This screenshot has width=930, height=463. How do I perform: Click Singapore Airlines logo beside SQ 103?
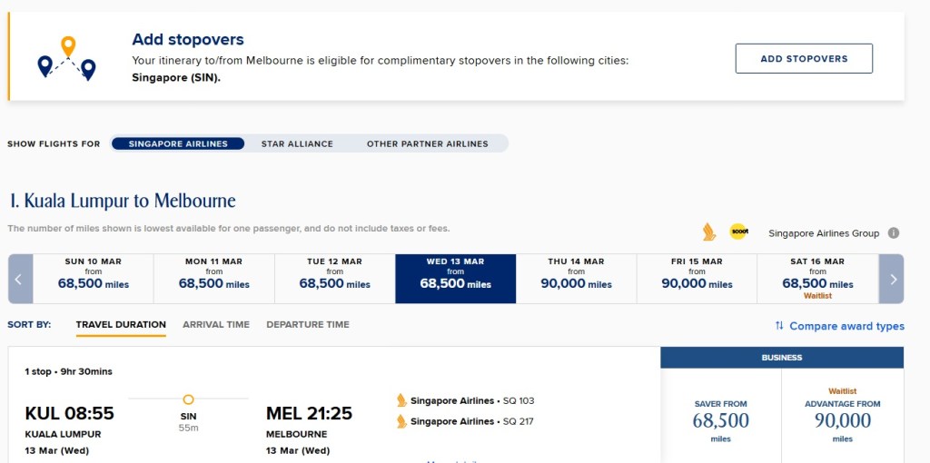click(x=401, y=400)
